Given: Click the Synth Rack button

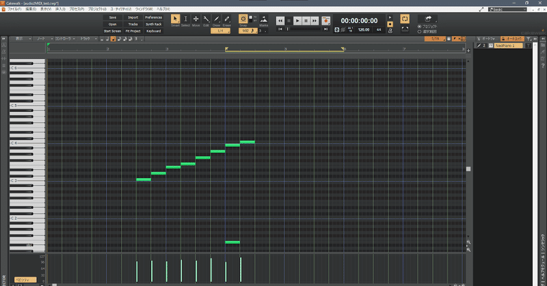Looking at the screenshot, I should click(153, 25).
